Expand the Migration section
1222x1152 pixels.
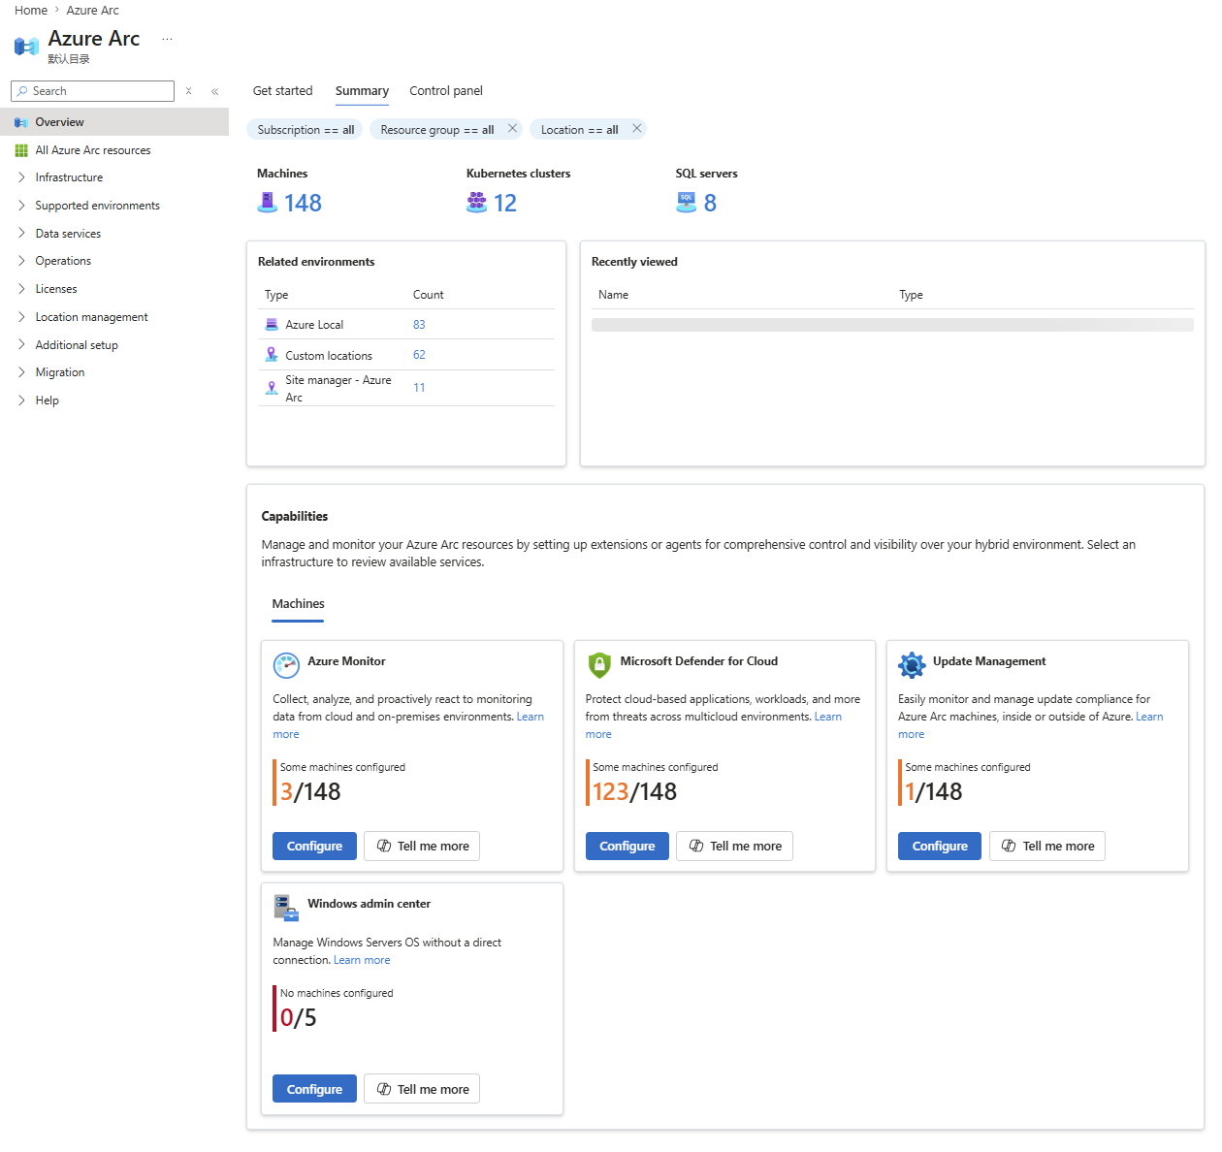(x=21, y=372)
